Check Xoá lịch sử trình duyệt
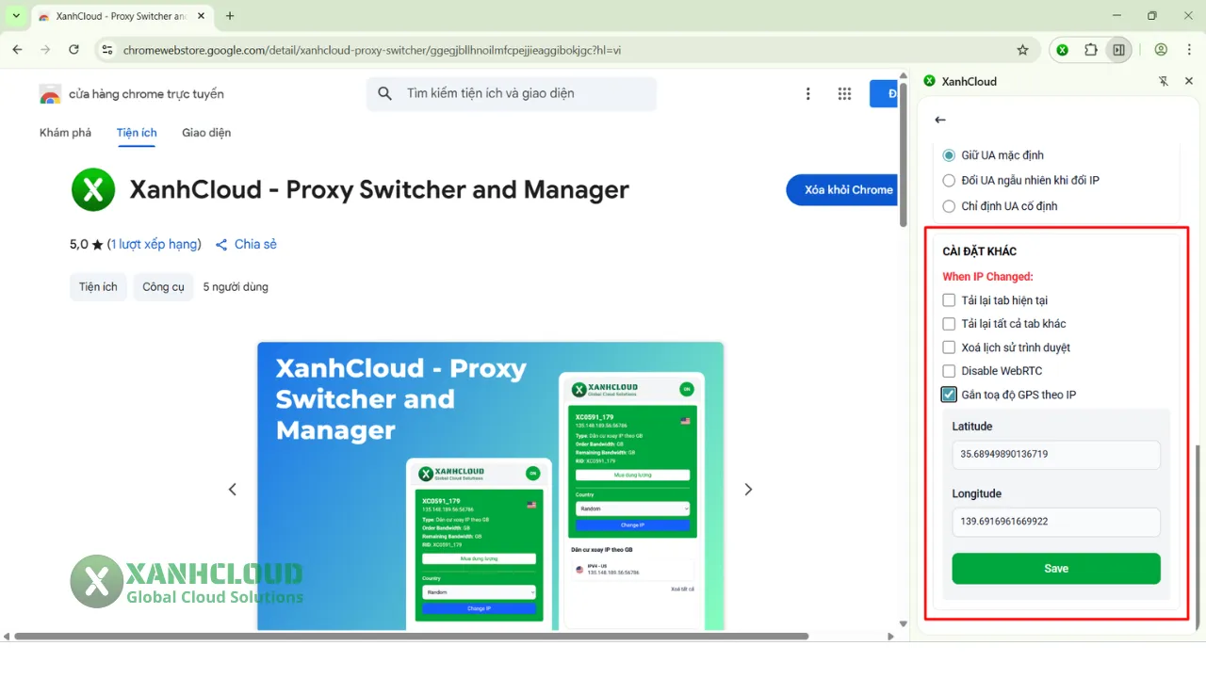This screenshot has height=678, width=1206. point(949,347)
